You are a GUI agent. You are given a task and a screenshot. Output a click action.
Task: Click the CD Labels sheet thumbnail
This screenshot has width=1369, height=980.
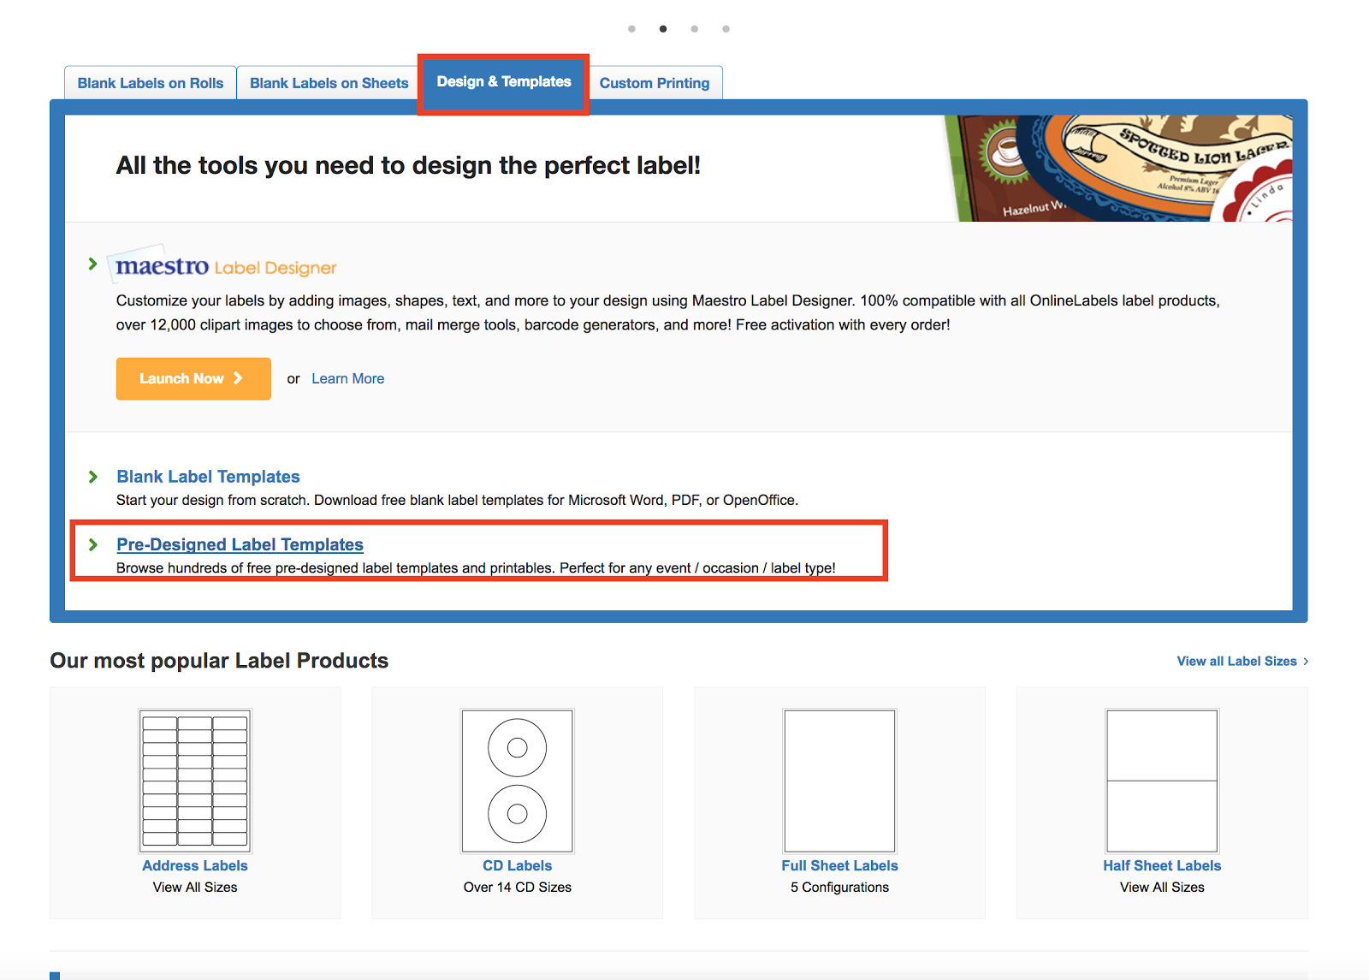518,781
